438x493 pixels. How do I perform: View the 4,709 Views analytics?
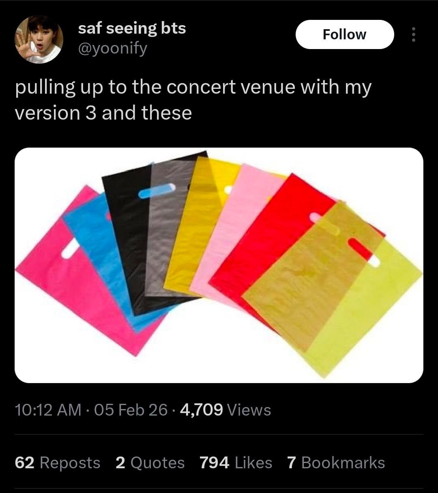click(x=225, y=409)
